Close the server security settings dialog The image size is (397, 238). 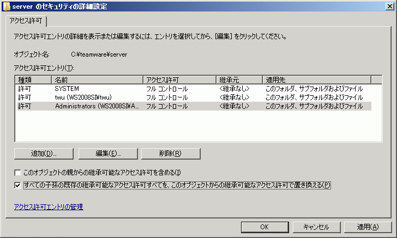point(390,7)
